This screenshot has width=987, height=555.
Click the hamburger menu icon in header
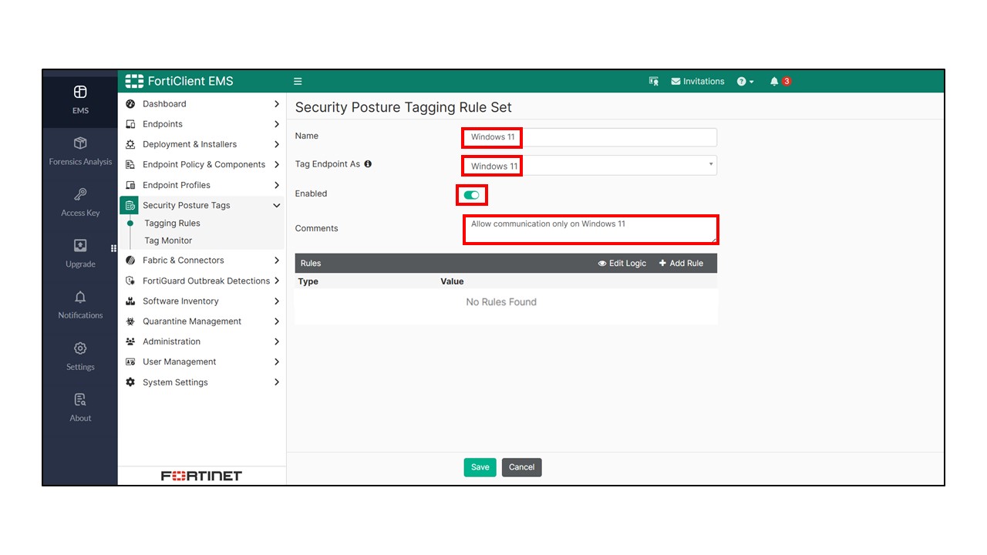[298, 81]
